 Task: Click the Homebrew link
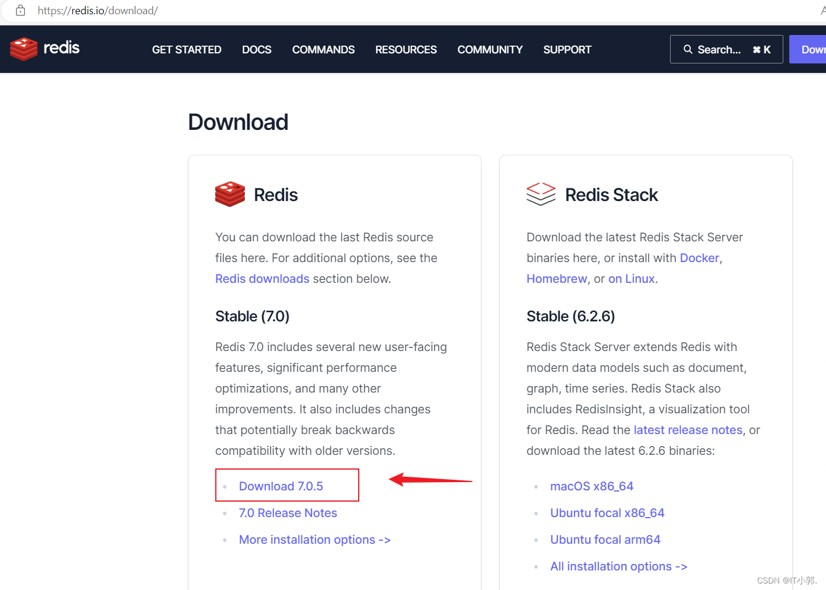(556, 279)
